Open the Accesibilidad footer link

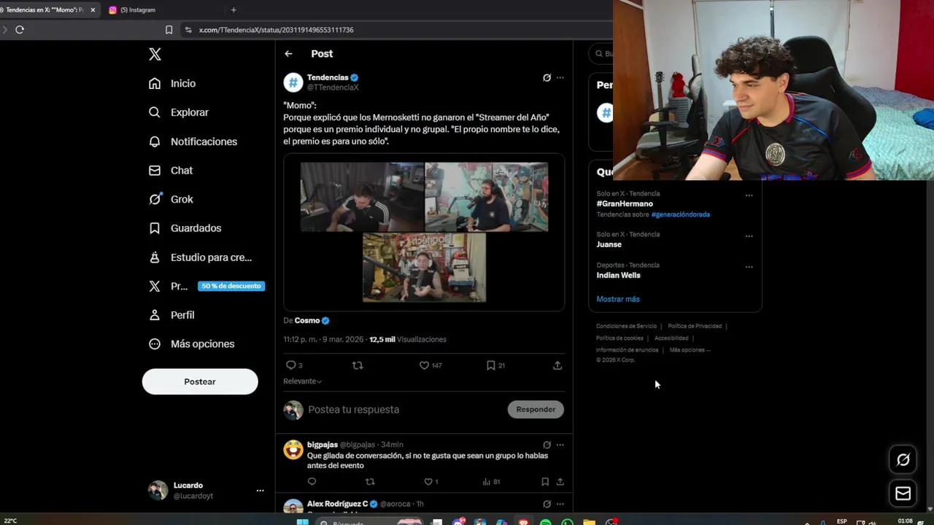(671, 338)
